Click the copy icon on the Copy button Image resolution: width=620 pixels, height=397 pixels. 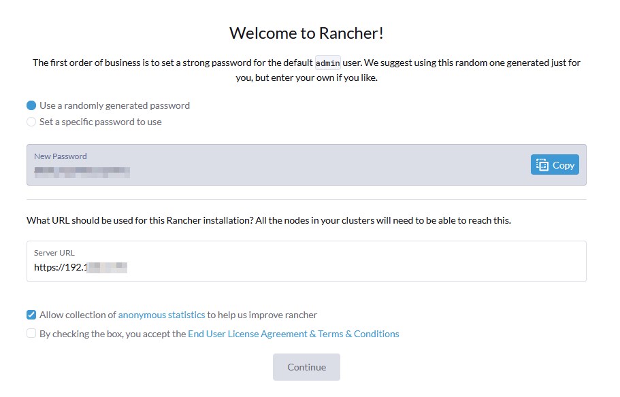click(542, 165)
